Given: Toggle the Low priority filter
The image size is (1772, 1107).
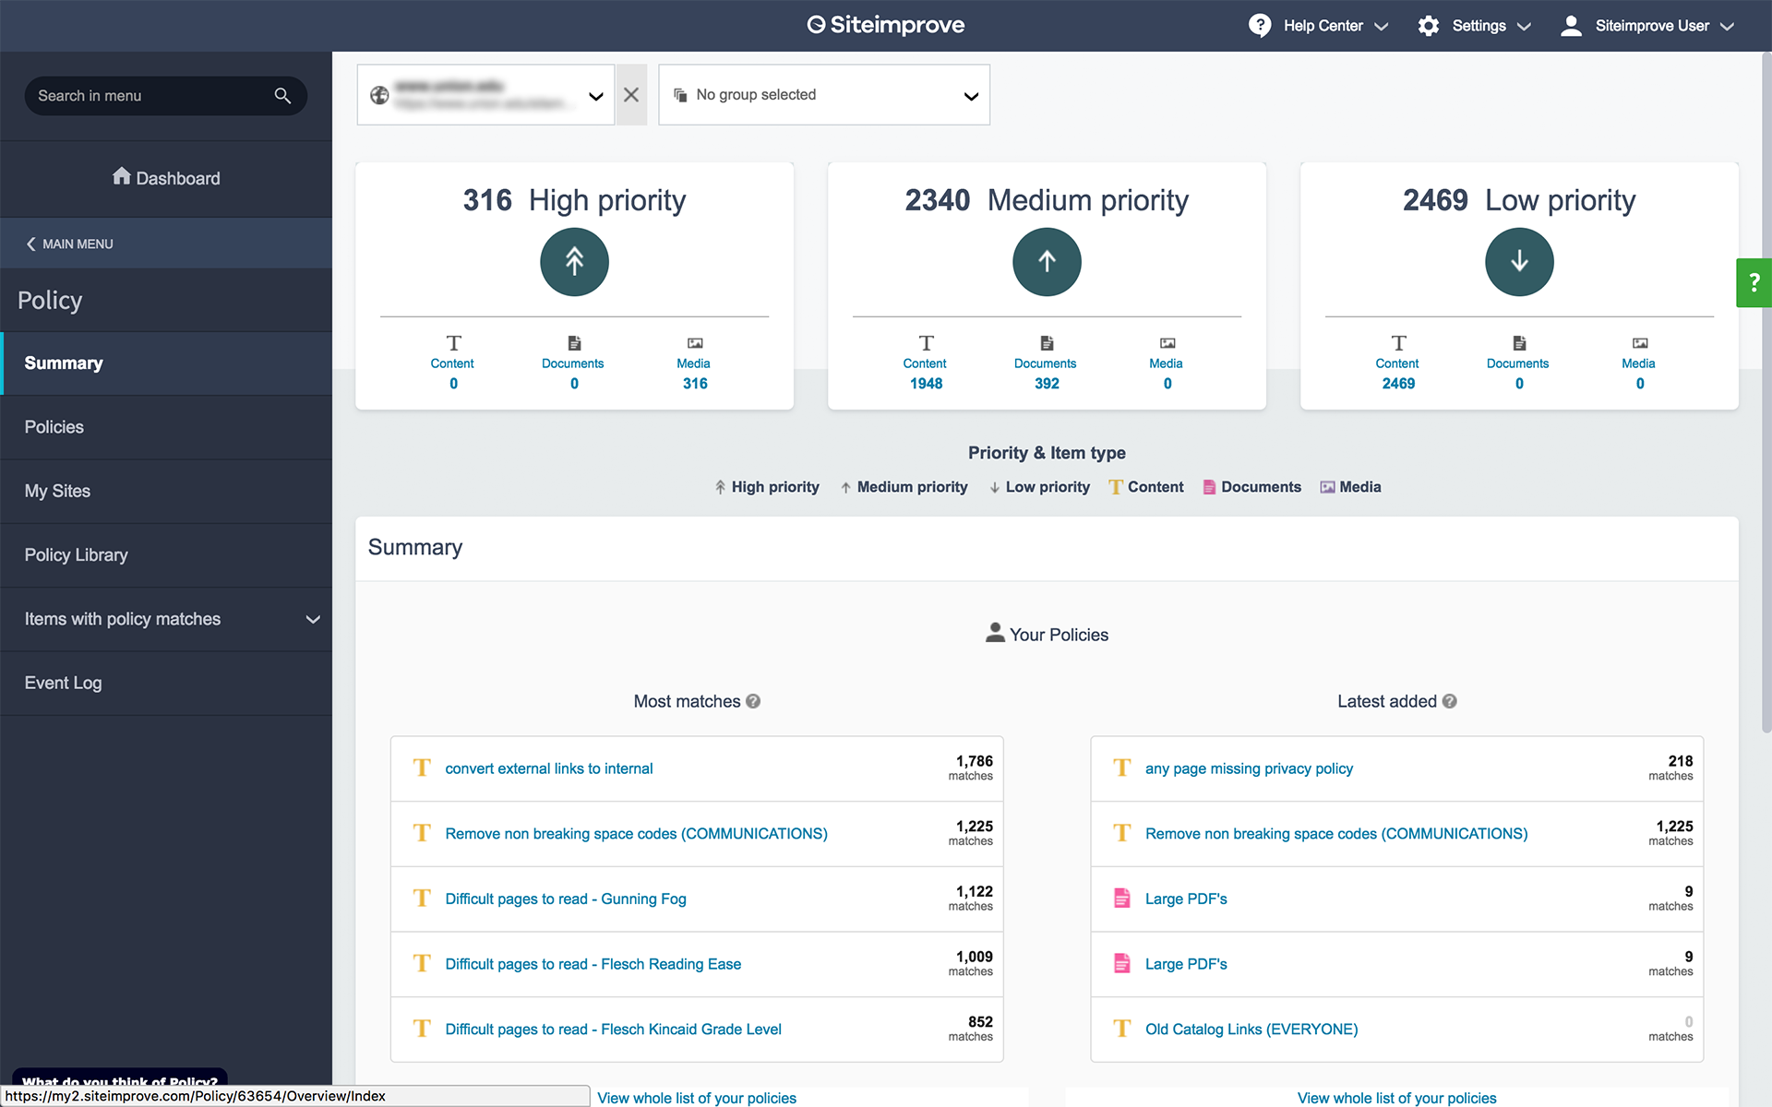Looking at the screenshot, I should (x=1039, y=487).
